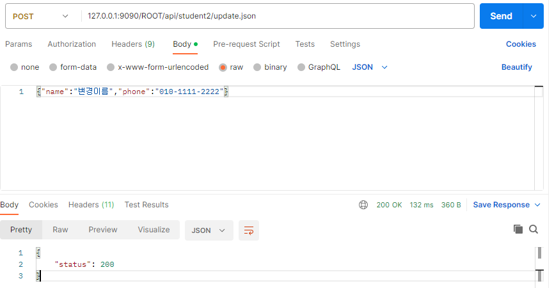Open the Pre-request Script tab
Screen dimensions: 554x288
point(247,44)
